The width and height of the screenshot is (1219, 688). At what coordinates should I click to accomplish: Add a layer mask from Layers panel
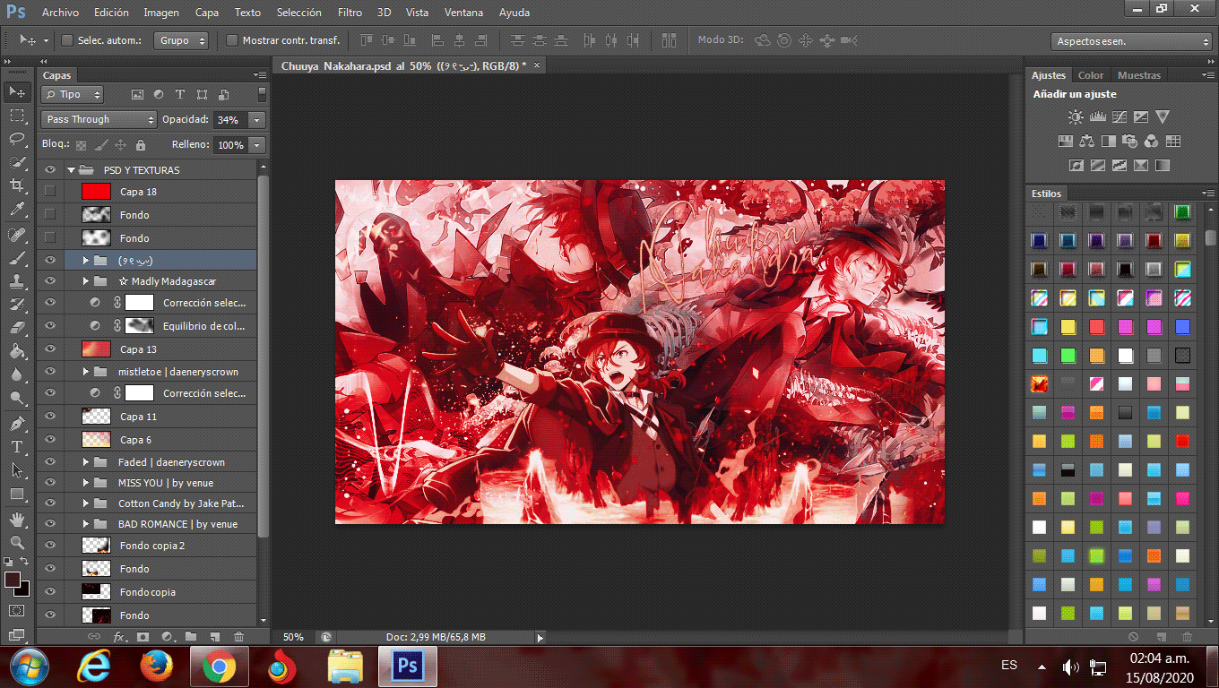[143, 637]
